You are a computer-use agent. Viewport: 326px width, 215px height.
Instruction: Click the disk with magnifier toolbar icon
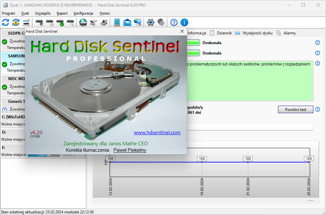[x=70, y=22]
